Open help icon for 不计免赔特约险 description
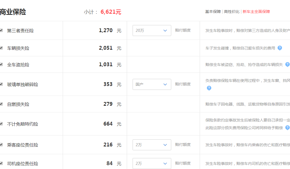The width and height of the screenshot is (290, 169). [288, 128]
